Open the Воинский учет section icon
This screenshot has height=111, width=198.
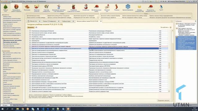(x=107, y=8)
